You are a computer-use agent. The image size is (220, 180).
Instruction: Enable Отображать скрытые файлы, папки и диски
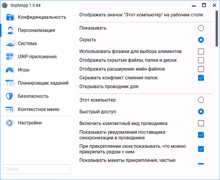coord(201,60)
